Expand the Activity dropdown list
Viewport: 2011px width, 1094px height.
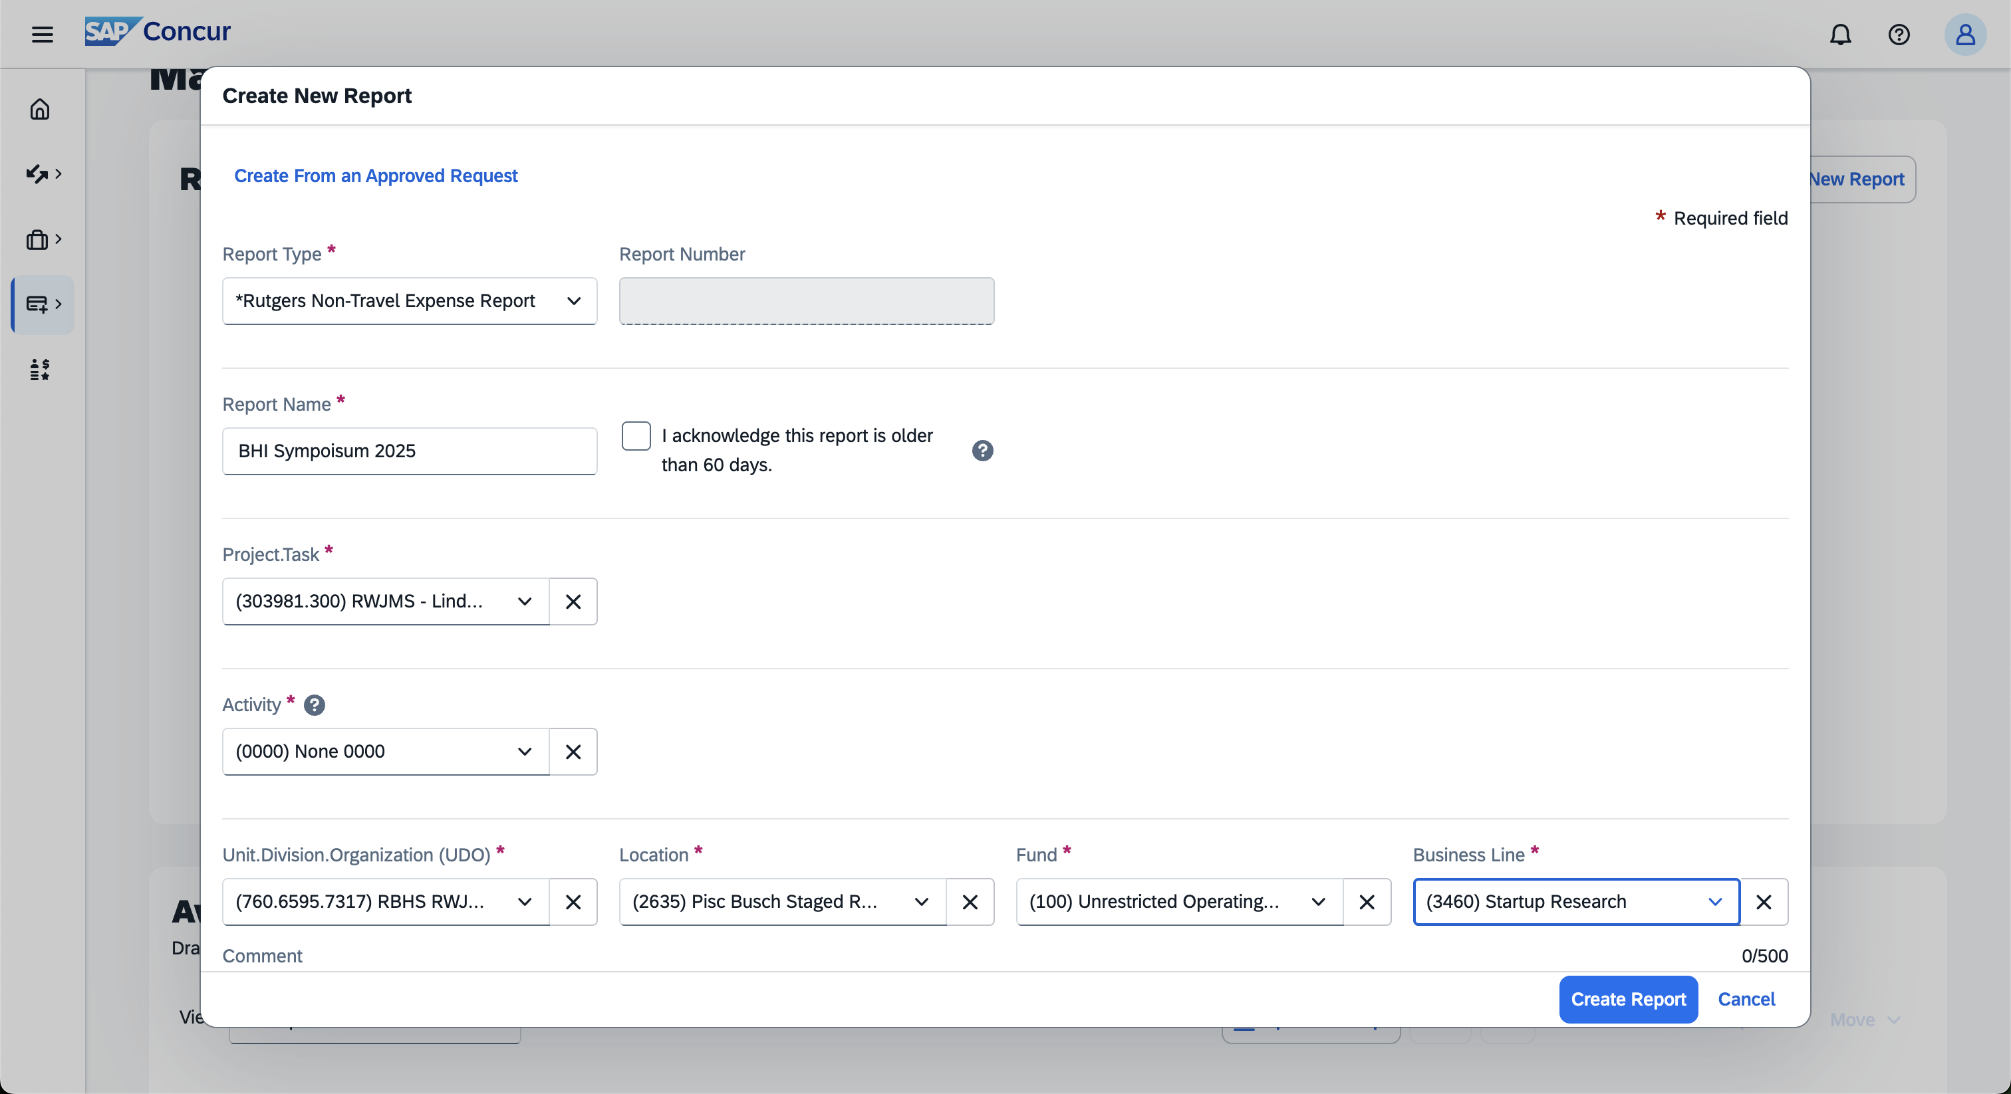pyautogui.click(x=525, y=750)
